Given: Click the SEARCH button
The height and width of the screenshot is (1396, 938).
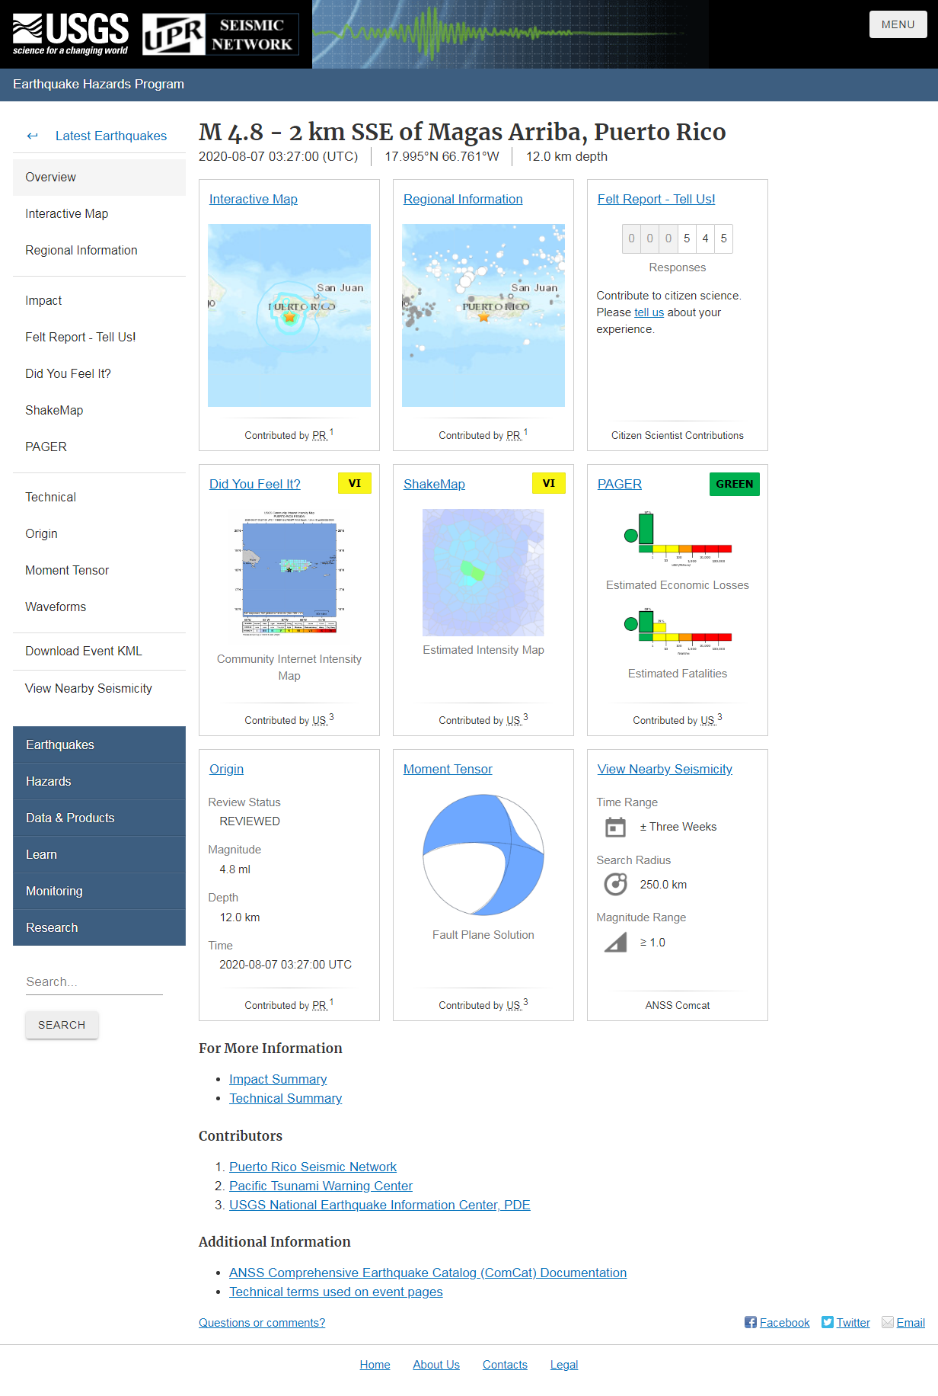Looking at the screenshot, I should pos(62,1025).
